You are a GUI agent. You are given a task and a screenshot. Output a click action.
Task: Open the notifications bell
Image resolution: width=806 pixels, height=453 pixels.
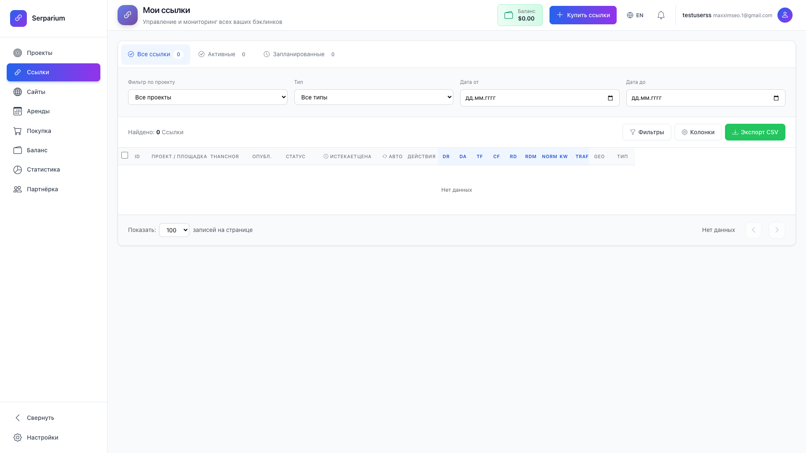(661, 15)
